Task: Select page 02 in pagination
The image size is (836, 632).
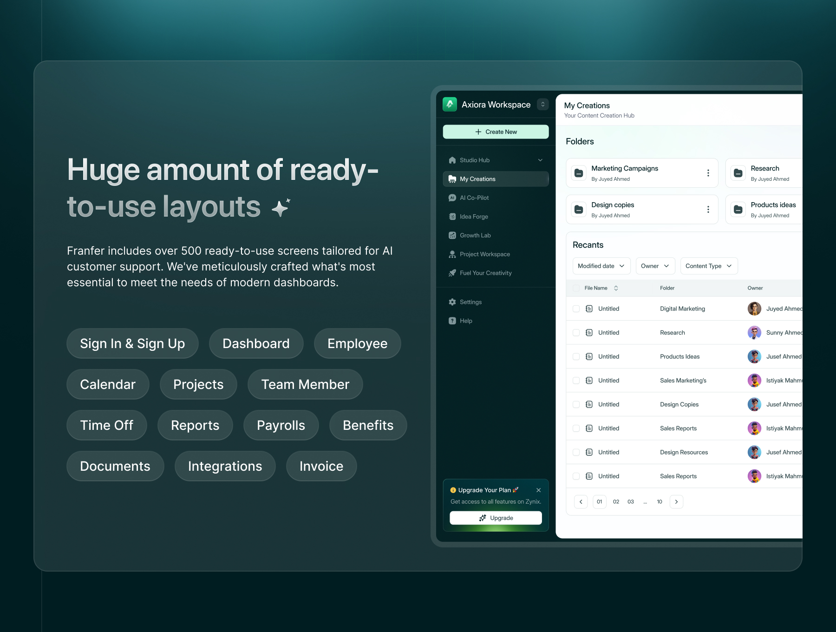Action: click(616, 502)
